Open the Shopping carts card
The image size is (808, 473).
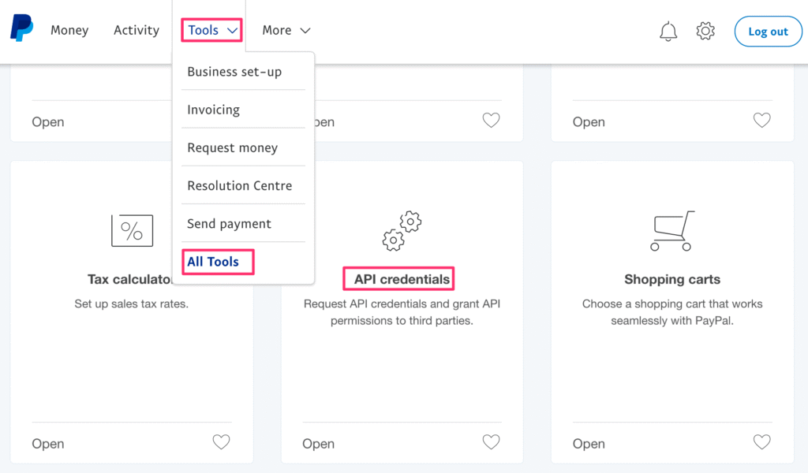589,444
